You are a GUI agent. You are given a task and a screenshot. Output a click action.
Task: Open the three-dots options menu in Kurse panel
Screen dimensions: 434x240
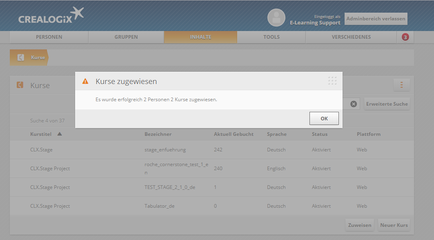(x=401, y=85)
